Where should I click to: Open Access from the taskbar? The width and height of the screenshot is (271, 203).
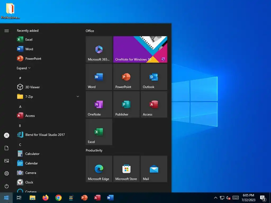click(x=97, y=198)
